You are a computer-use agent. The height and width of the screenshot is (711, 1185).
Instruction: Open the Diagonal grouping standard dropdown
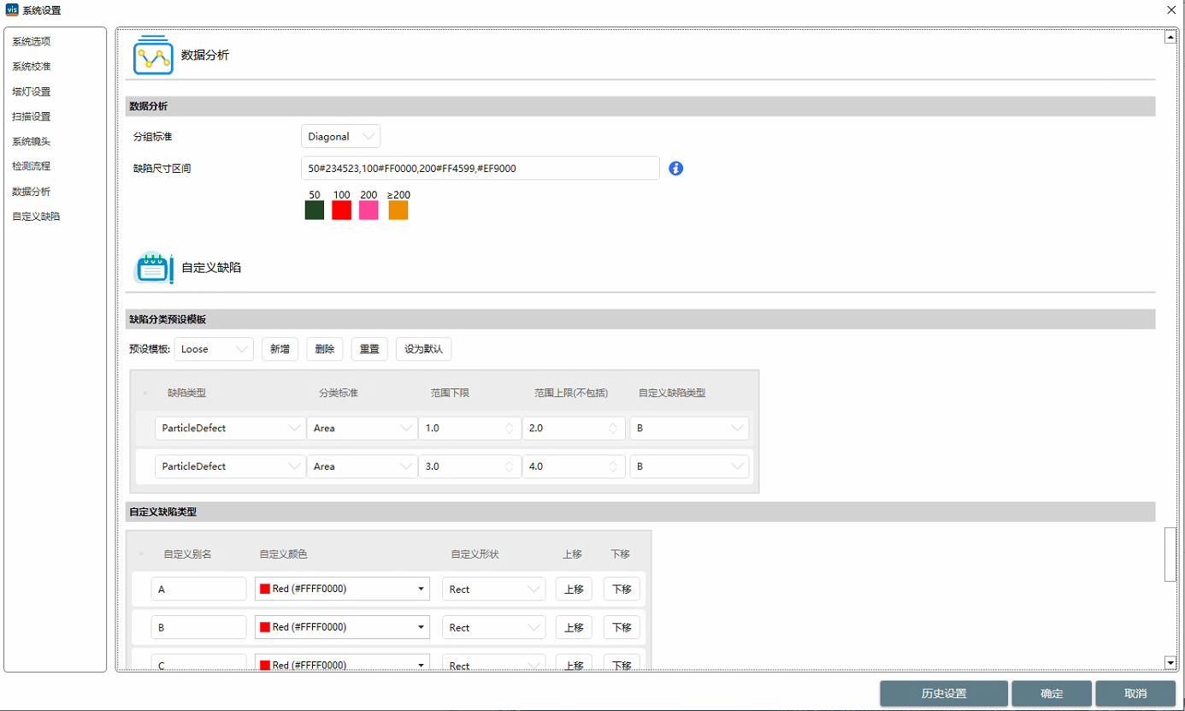(x=340, y=137)
